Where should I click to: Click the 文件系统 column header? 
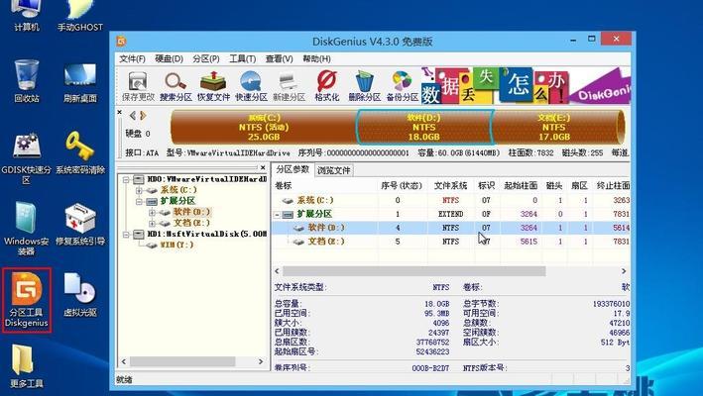click(x=450, y=185)
